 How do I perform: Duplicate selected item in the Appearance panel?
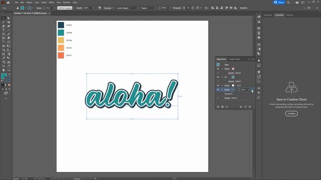point(245,106)
